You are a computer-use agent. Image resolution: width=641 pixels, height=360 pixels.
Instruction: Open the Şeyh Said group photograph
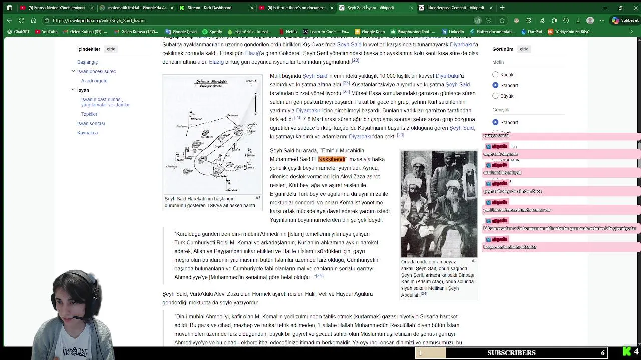439,204
